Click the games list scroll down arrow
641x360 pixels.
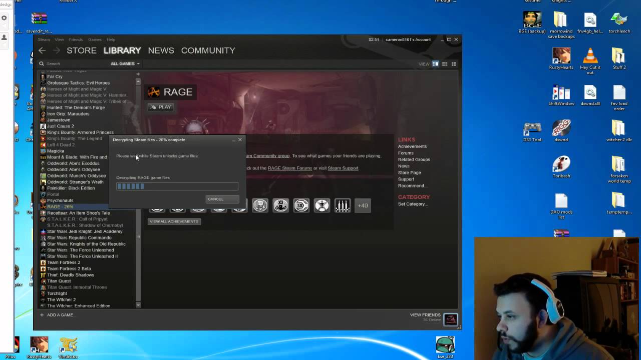(138, 304)
